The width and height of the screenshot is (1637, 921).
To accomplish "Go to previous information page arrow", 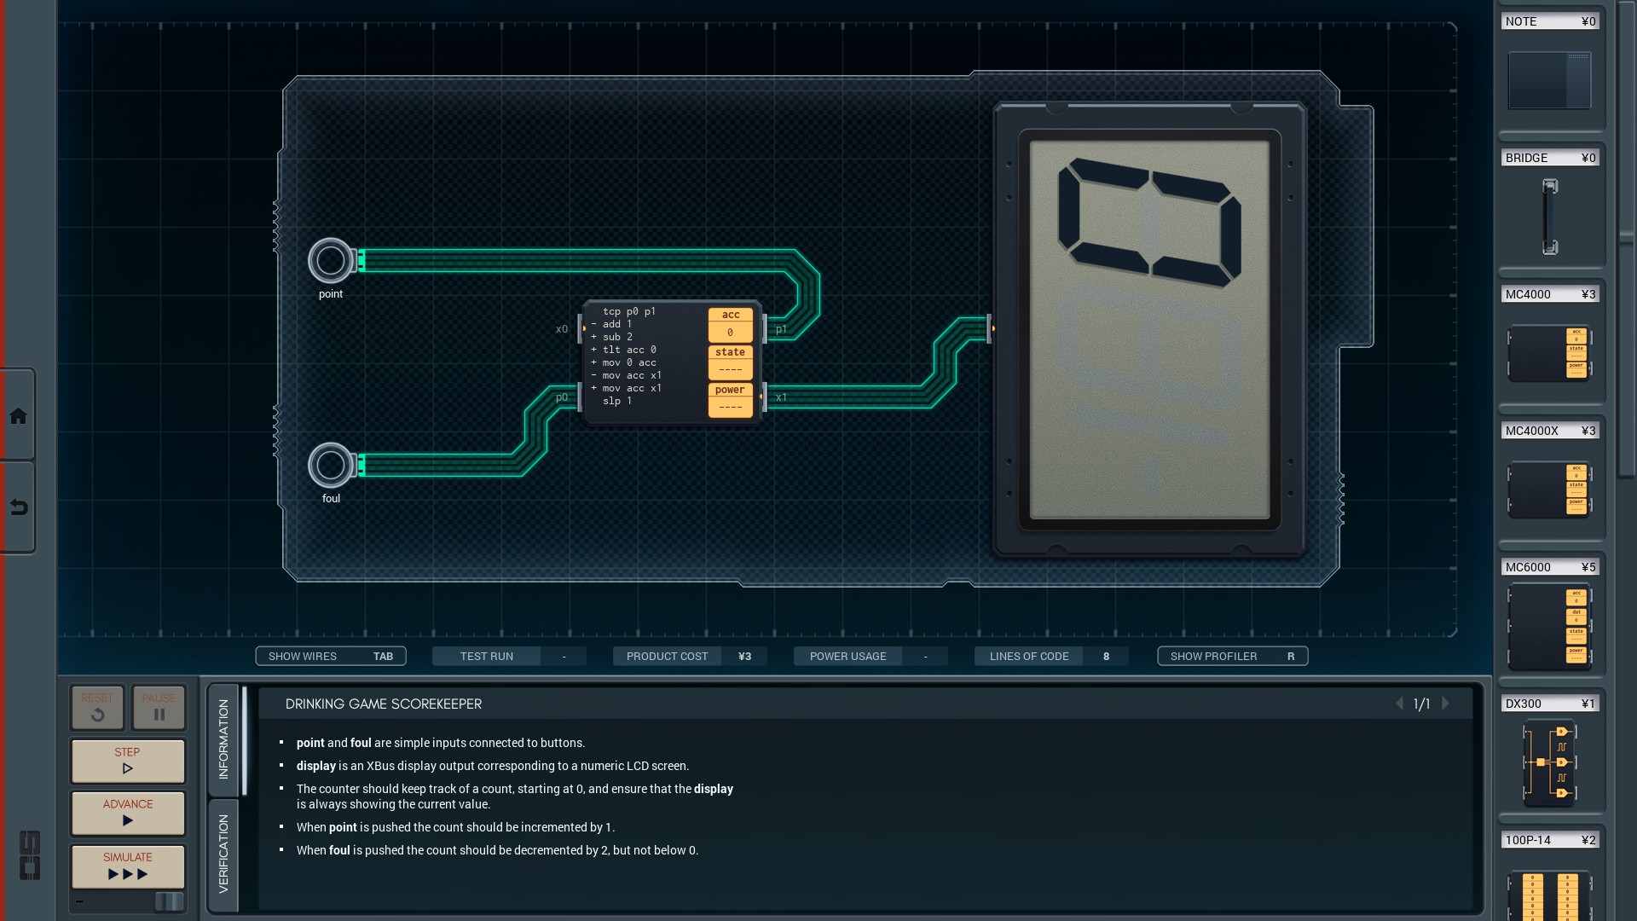I will tap(1399, 704).
